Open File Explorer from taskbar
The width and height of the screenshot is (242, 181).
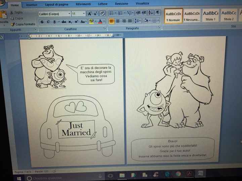122,175
